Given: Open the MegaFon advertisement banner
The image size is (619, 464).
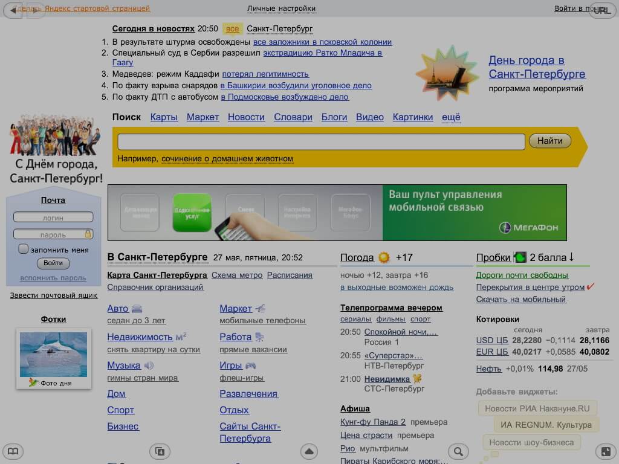Looking at the screenshot, I should [337, 213].
